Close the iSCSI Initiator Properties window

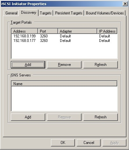pos(125,4)
